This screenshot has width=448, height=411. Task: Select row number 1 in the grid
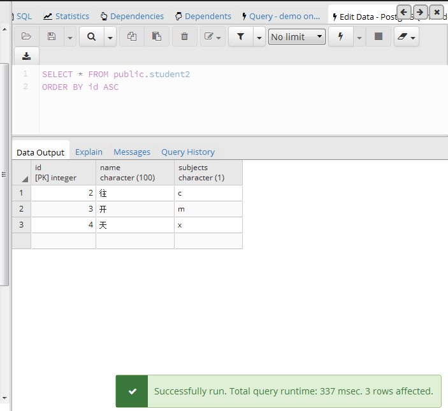click(x=22, y=193)
